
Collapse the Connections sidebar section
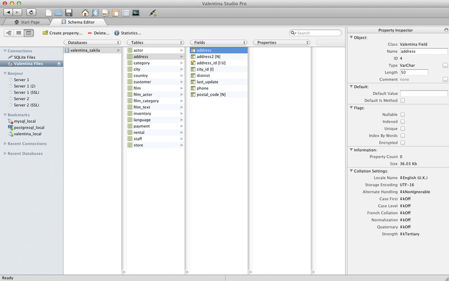pyautogui.click(x=5, y=51)
